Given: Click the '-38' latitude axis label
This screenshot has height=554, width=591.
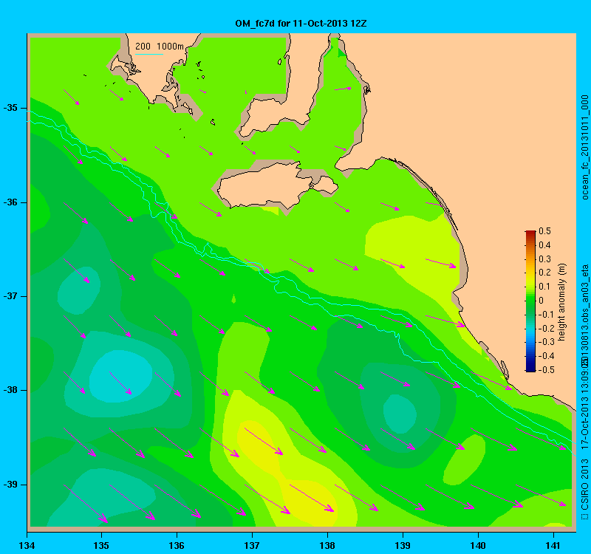Looking at the screenshot, I should 10,390.
